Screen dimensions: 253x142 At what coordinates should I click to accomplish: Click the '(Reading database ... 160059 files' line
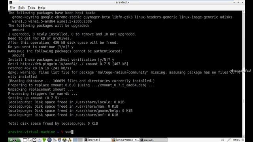tap(81, 81)
